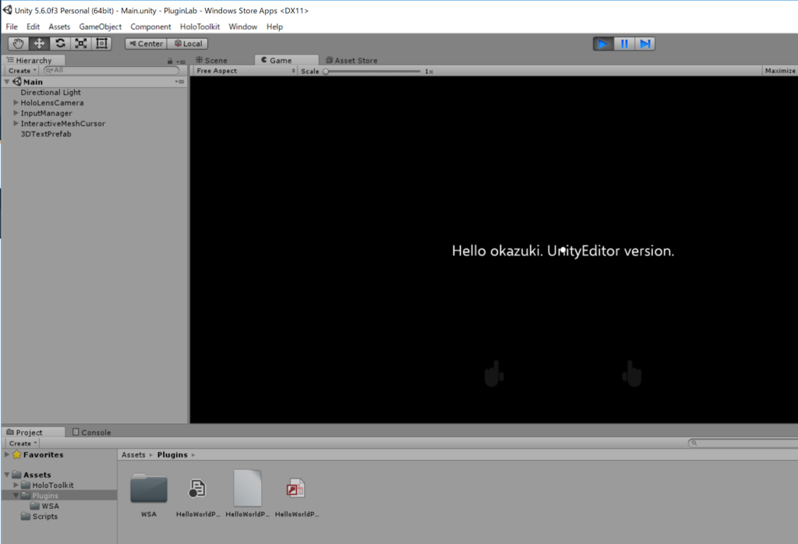
Task: Select the Move tool
Action: click(x=39, y=44)
